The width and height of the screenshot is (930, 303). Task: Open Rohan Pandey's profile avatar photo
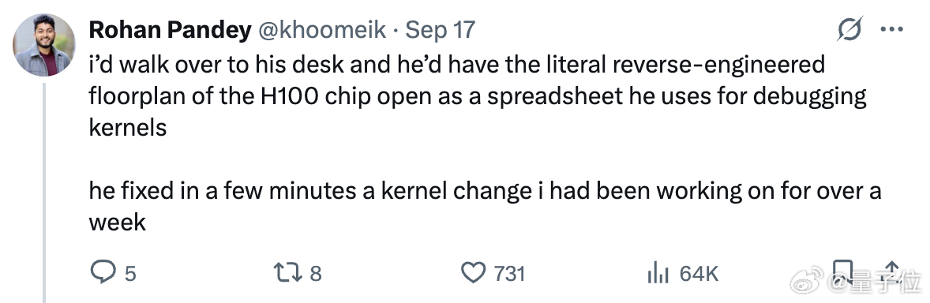click(44, 45)
